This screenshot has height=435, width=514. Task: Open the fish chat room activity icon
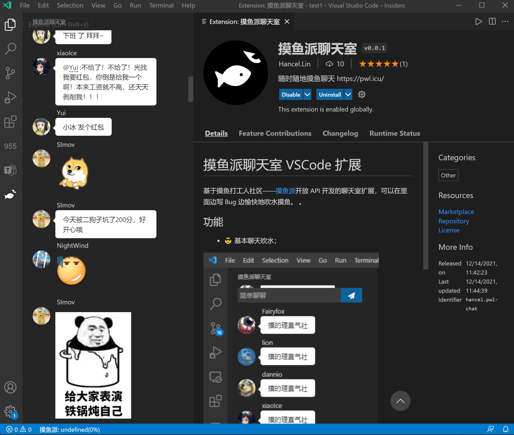pyautogui.click(x=10, y=195)
